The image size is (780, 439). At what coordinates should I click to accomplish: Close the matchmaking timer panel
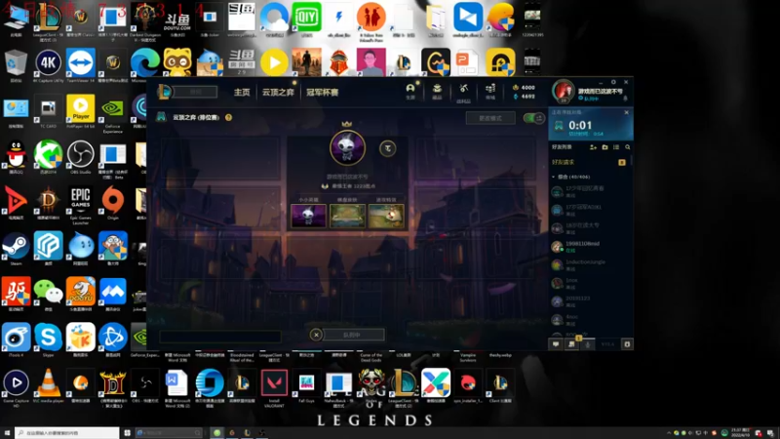[626, 112]
